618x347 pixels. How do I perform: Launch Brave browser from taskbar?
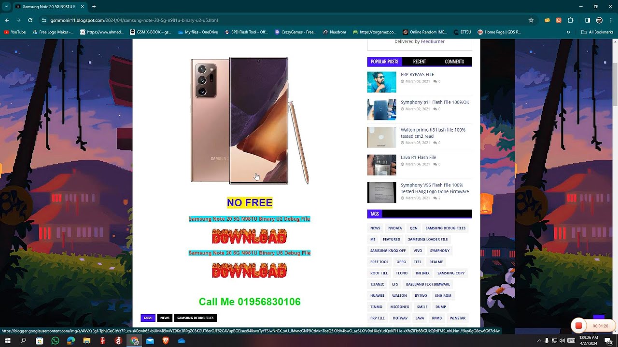point(166,341)
